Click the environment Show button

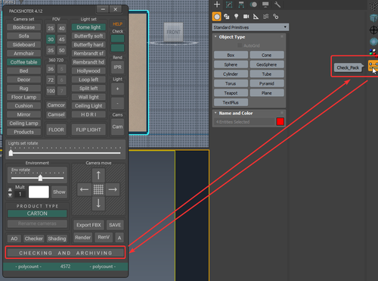(59, 192)
